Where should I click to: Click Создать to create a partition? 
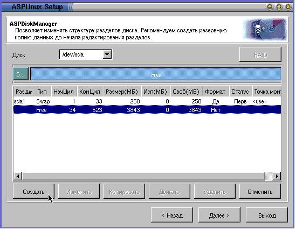(x=33, y=192)
